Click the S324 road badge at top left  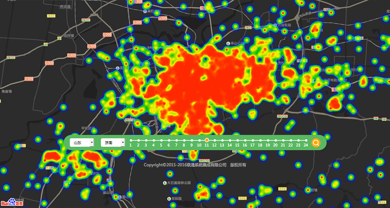51,16
